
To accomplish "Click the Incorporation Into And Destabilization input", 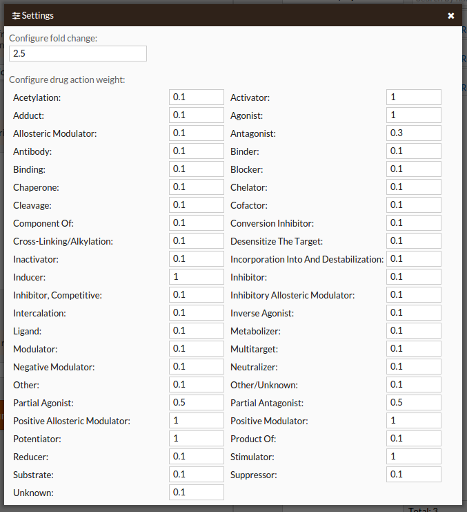I will (414, 259).
